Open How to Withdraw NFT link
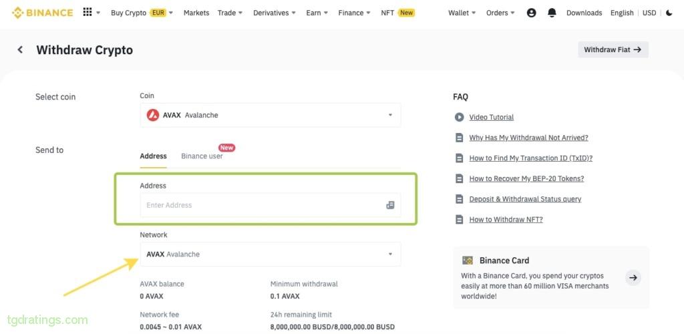 click(506, 220)
